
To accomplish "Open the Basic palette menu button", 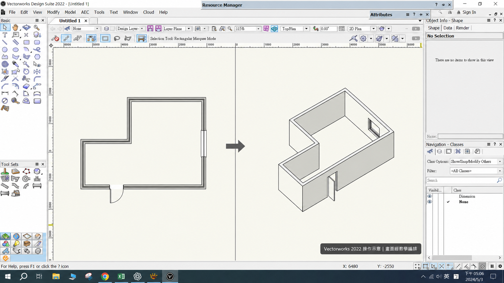I will [x=37, y=20].
